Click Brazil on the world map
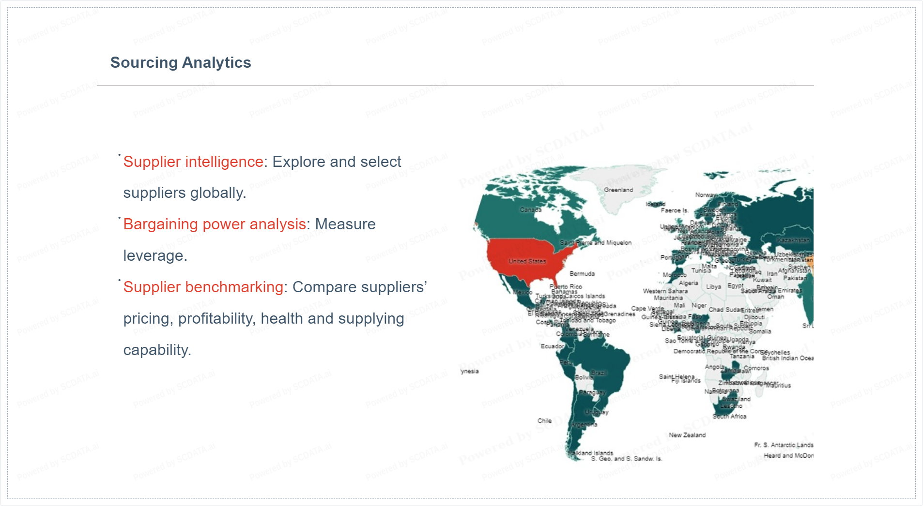923x506 pixels. click(599, 373)
